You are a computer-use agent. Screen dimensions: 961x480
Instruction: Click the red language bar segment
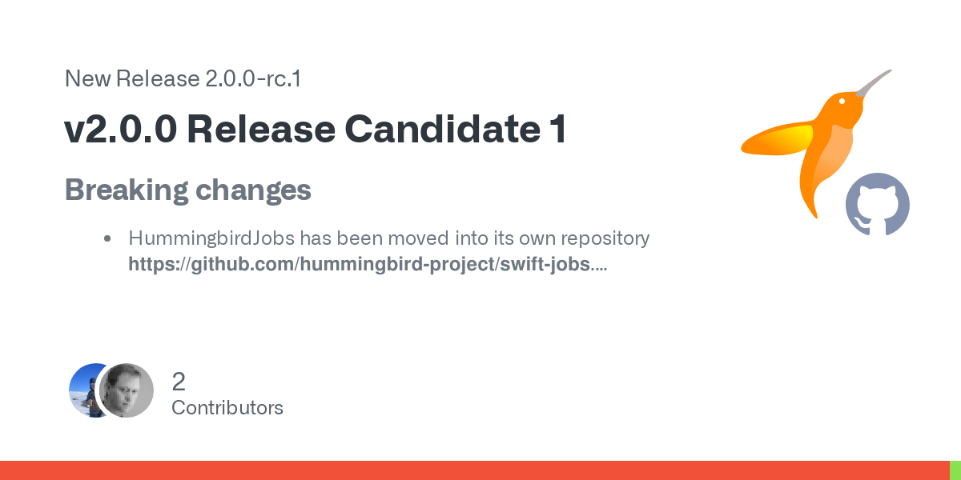(x=475, y=470)
